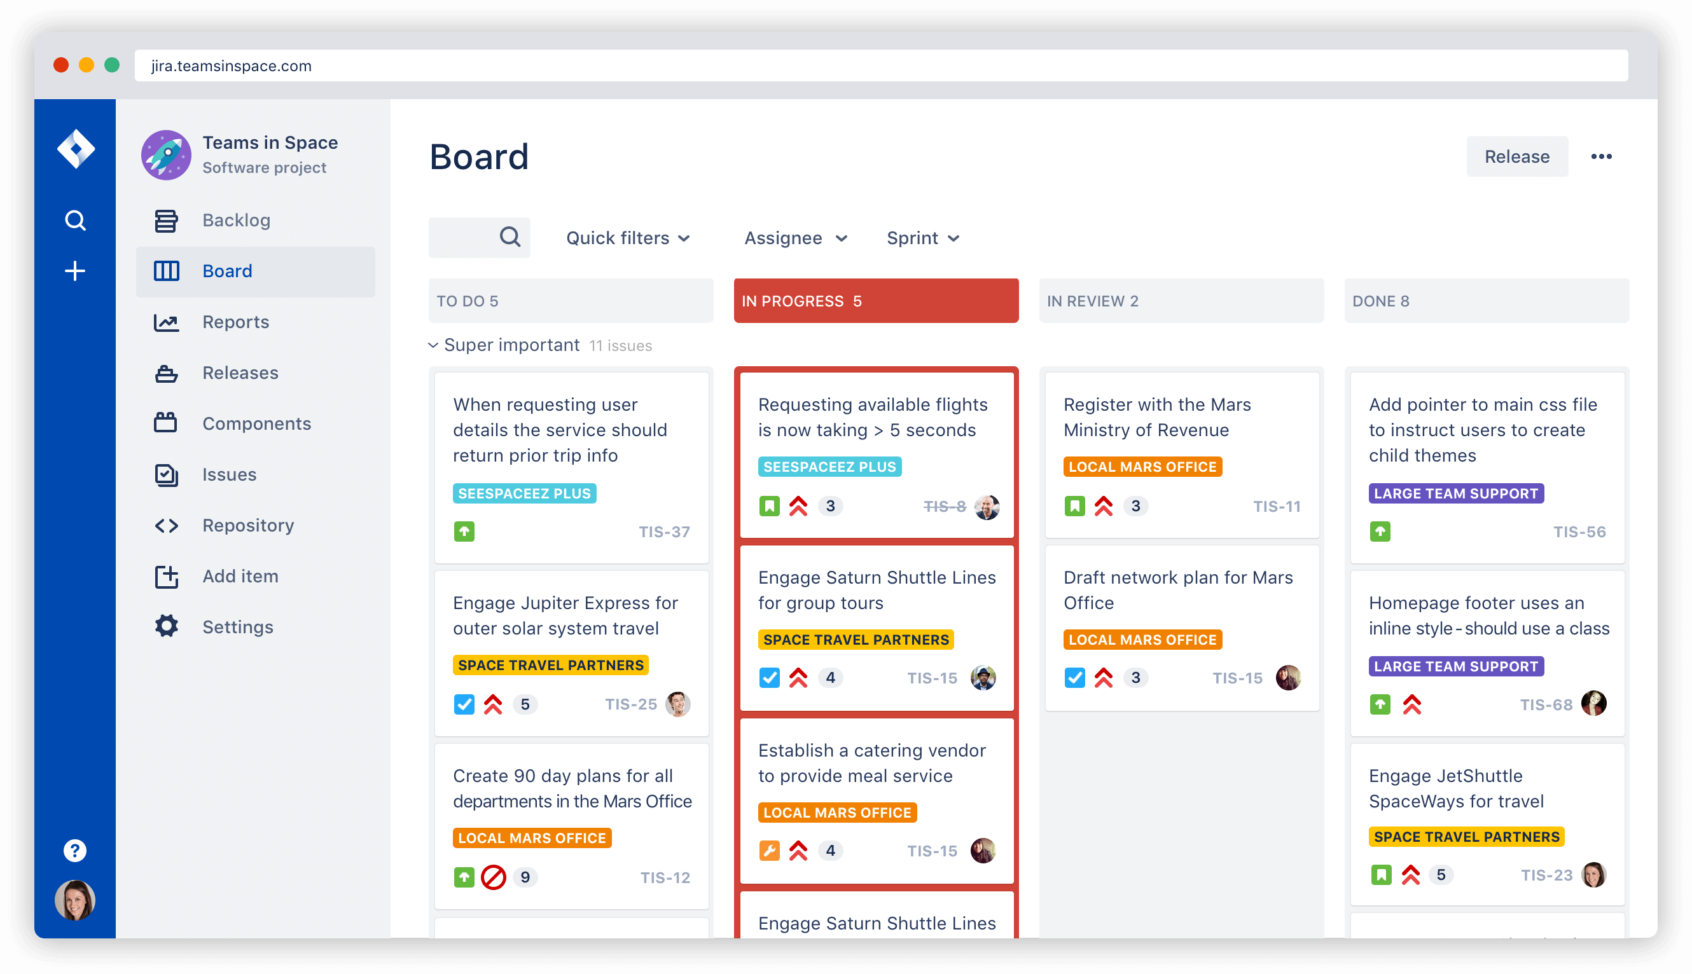The height and width of the screenshot is (974, 1692).
Task: Click the Backlog navigation icon
Action: [x=166, y=219]
